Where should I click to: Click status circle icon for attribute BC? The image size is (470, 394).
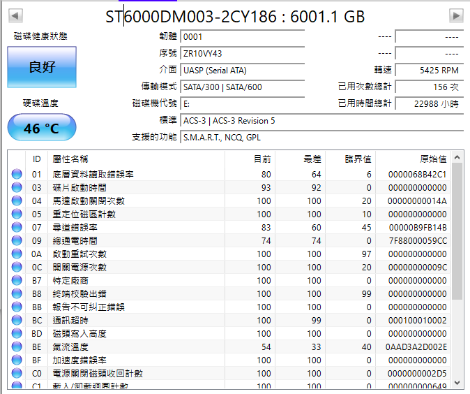pos(17,320)
